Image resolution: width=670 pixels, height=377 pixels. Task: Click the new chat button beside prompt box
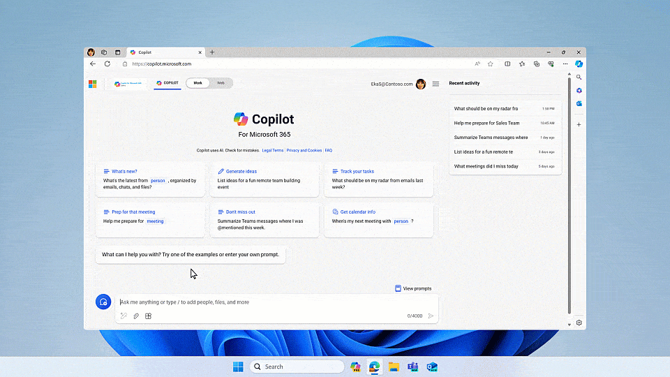click(103, 302)
